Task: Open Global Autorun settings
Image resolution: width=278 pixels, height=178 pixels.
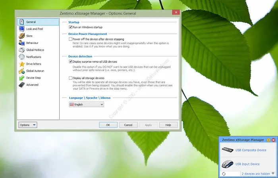Action: [38, 71]
